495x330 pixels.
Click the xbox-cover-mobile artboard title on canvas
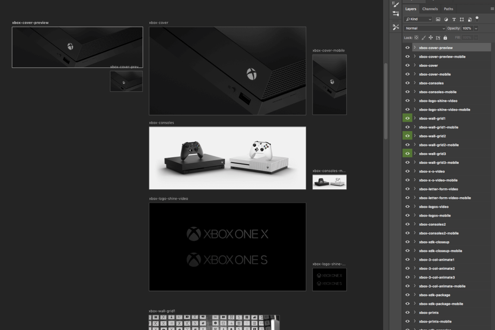(x=328, y=50)
